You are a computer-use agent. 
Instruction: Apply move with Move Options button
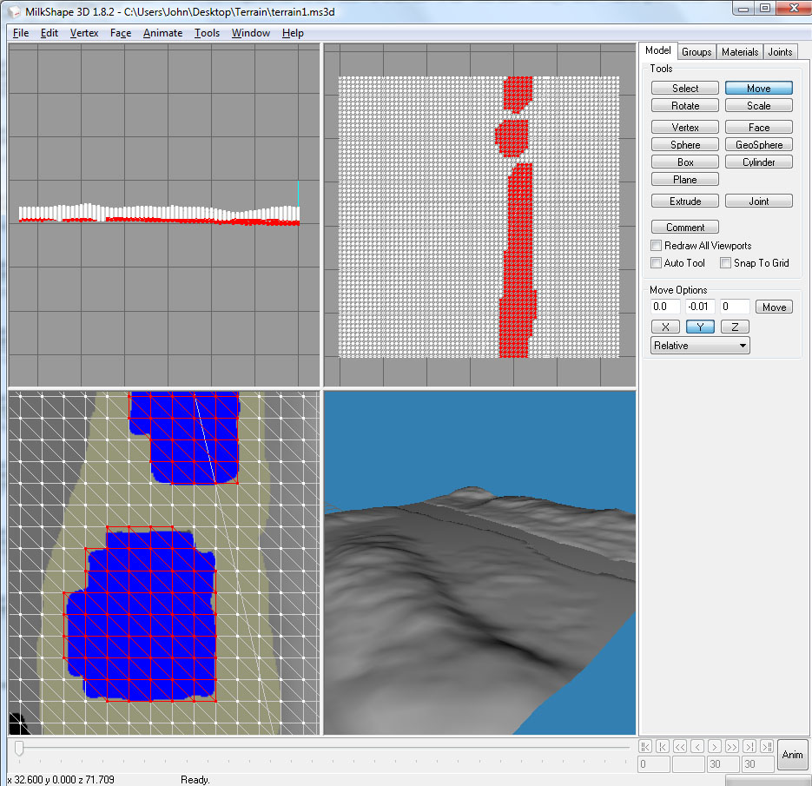(x=774, y=307)
